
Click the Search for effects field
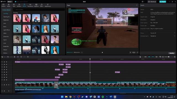pyautogui.click(x=39, y=10)
